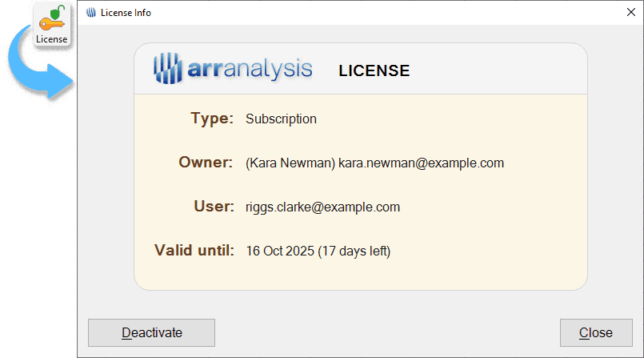This screenshot has width=644, height=358.
Task: Click the "License Info" window title text
Action: pyautogui.click(x=126, y=12)
